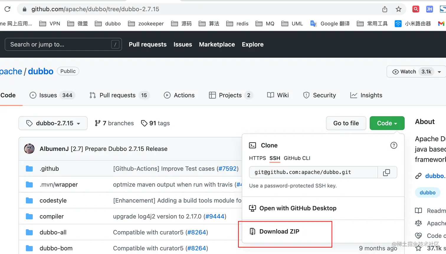Open the Prepare Dubbo 2.7.15 Release commit

click(x=119, y=149)
